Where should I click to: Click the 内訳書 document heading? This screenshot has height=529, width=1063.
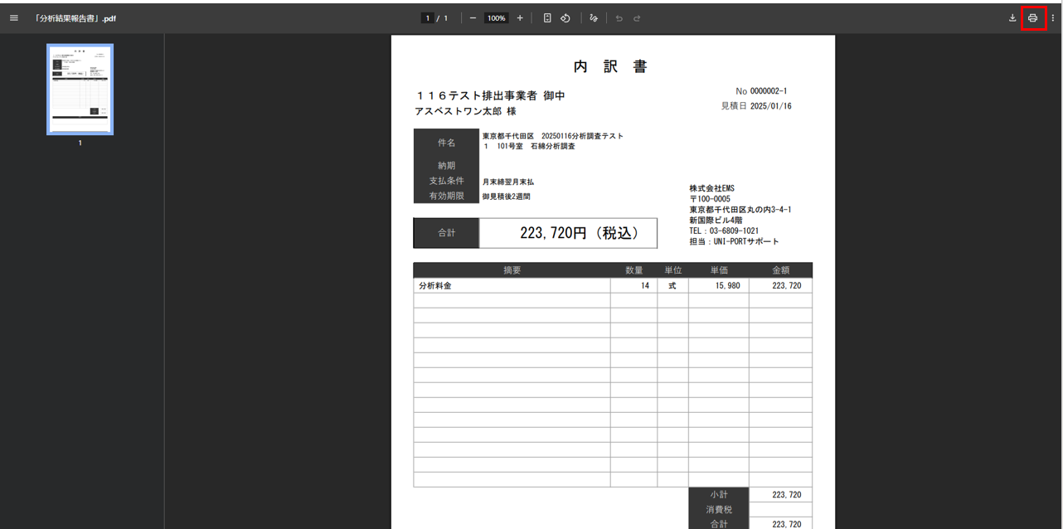pyautogui.click(x=612, y=67)
